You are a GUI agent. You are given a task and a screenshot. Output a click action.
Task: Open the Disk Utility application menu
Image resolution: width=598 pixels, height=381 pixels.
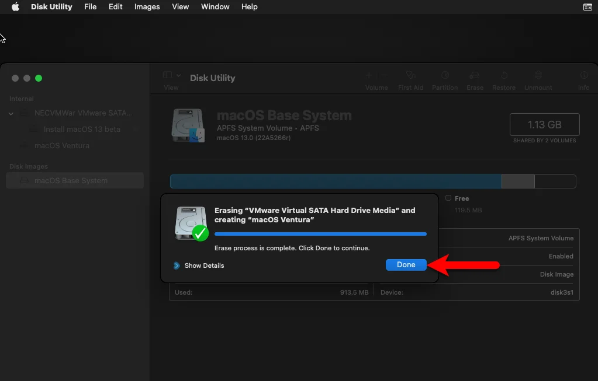tap(51, 7)
